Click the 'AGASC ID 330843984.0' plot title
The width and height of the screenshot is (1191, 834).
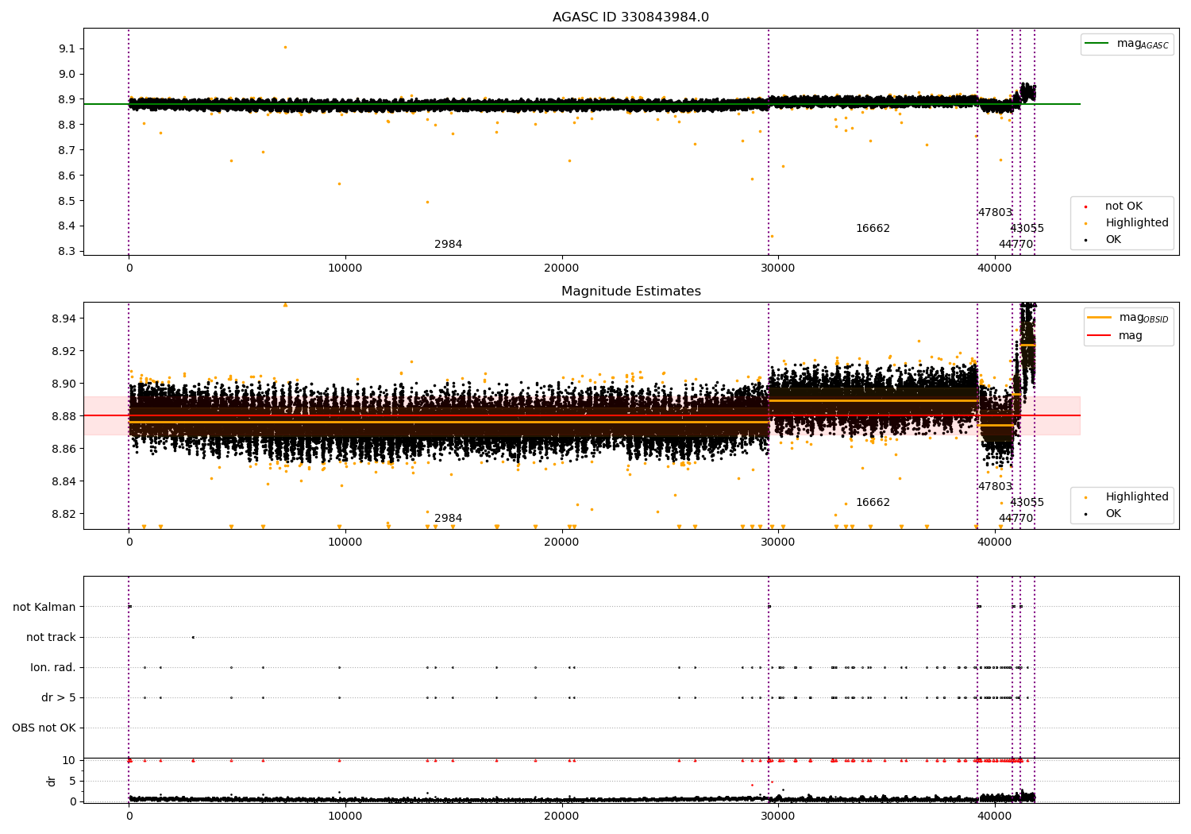[630, 17]
